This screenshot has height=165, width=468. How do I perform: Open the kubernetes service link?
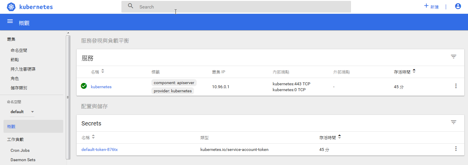tap(101, 87)
